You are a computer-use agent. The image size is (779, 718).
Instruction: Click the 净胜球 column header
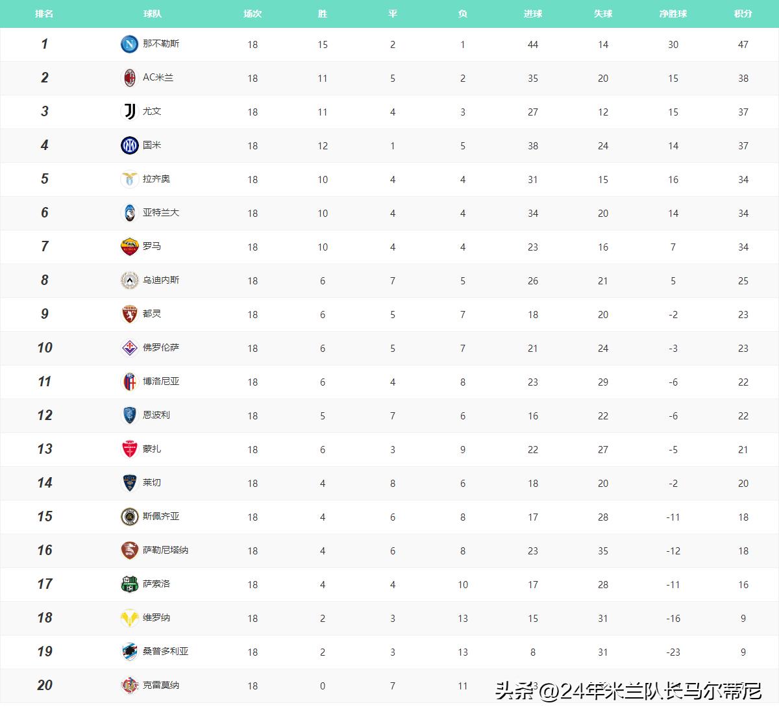click(x=673, y=14)
